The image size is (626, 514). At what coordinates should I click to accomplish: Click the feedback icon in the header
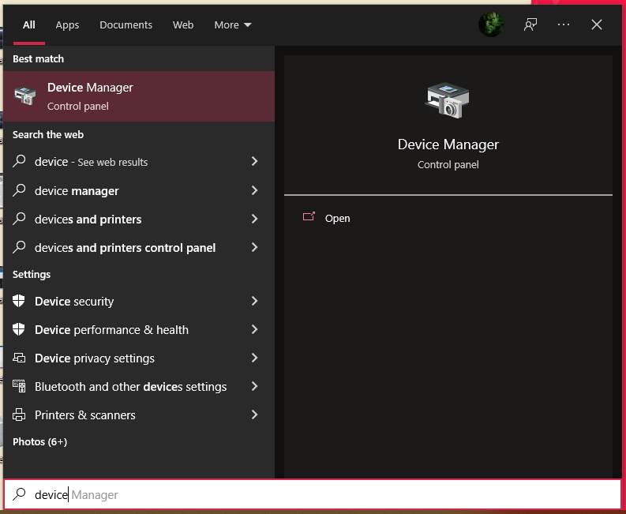click(x=530, y=24)
